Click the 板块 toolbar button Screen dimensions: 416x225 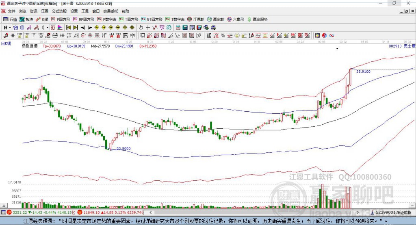tap(26, 19)
